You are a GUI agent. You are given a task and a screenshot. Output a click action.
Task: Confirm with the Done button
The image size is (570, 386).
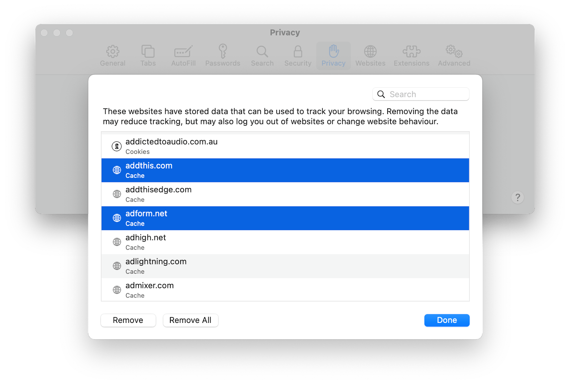pyautogui.click(x=447, y=320)
